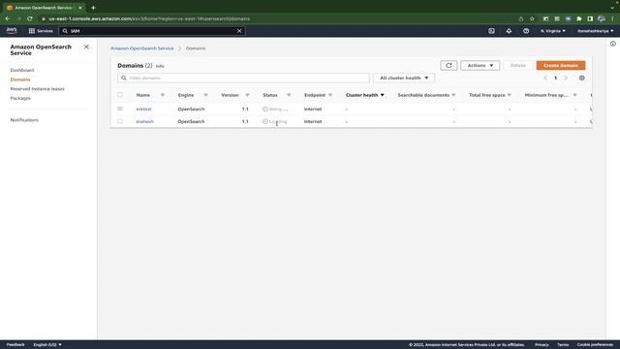The height and width of the screenshot is (349, 620).
Task: Open the mahesh domain link
Action: 144,121
